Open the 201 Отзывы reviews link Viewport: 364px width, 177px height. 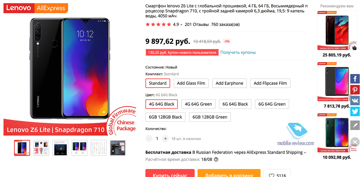[x=197, y=25]
